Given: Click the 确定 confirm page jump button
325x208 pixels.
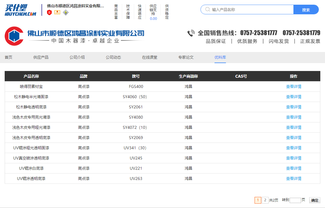Looking at the screenshot, I should pos(315,200).
